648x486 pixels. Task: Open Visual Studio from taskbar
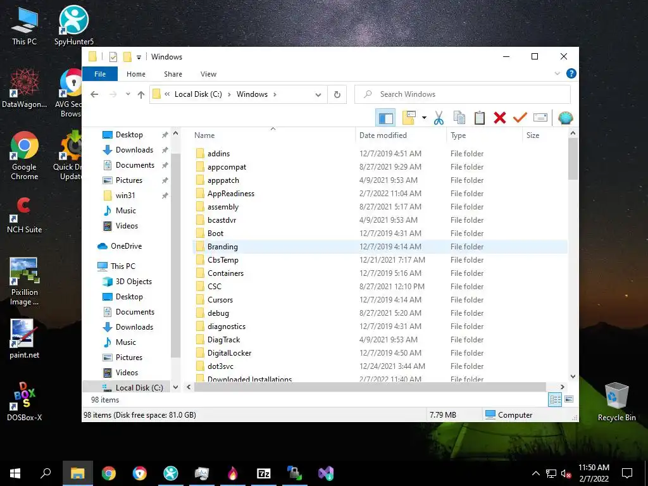click(326, 473)
